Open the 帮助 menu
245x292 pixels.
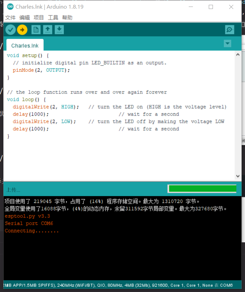[x=67, y=18]
